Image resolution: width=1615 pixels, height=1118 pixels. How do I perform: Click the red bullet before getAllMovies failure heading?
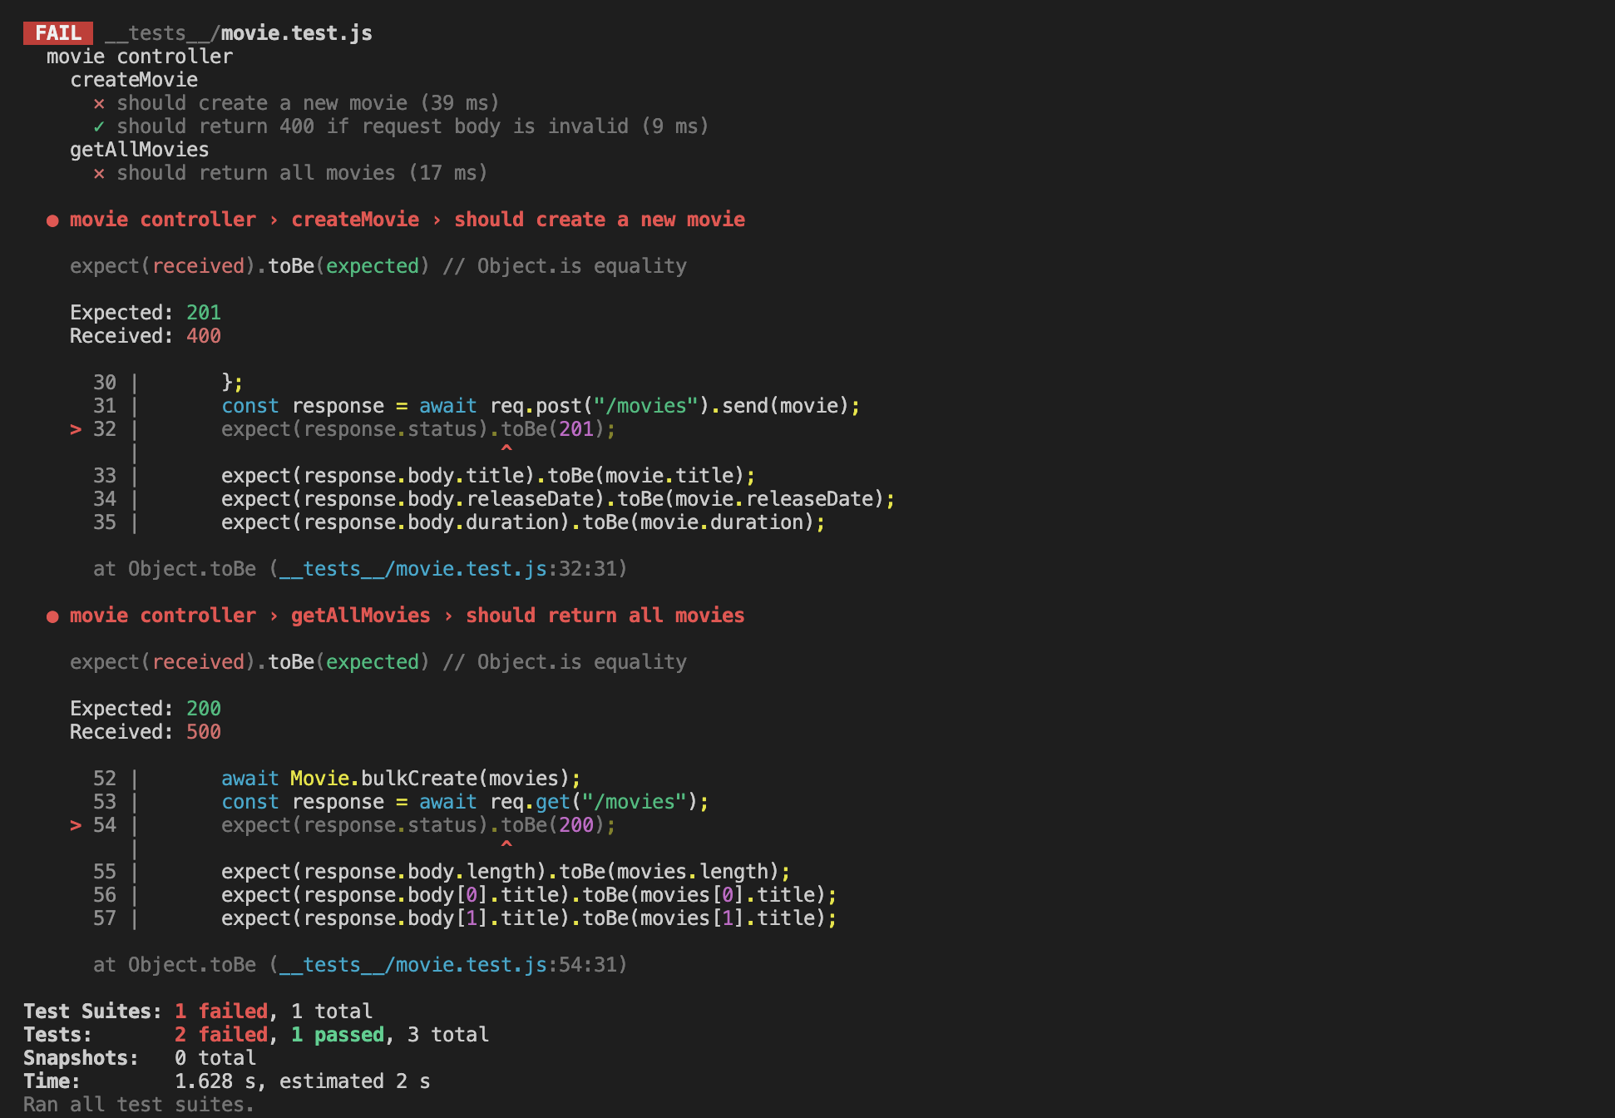52,616
